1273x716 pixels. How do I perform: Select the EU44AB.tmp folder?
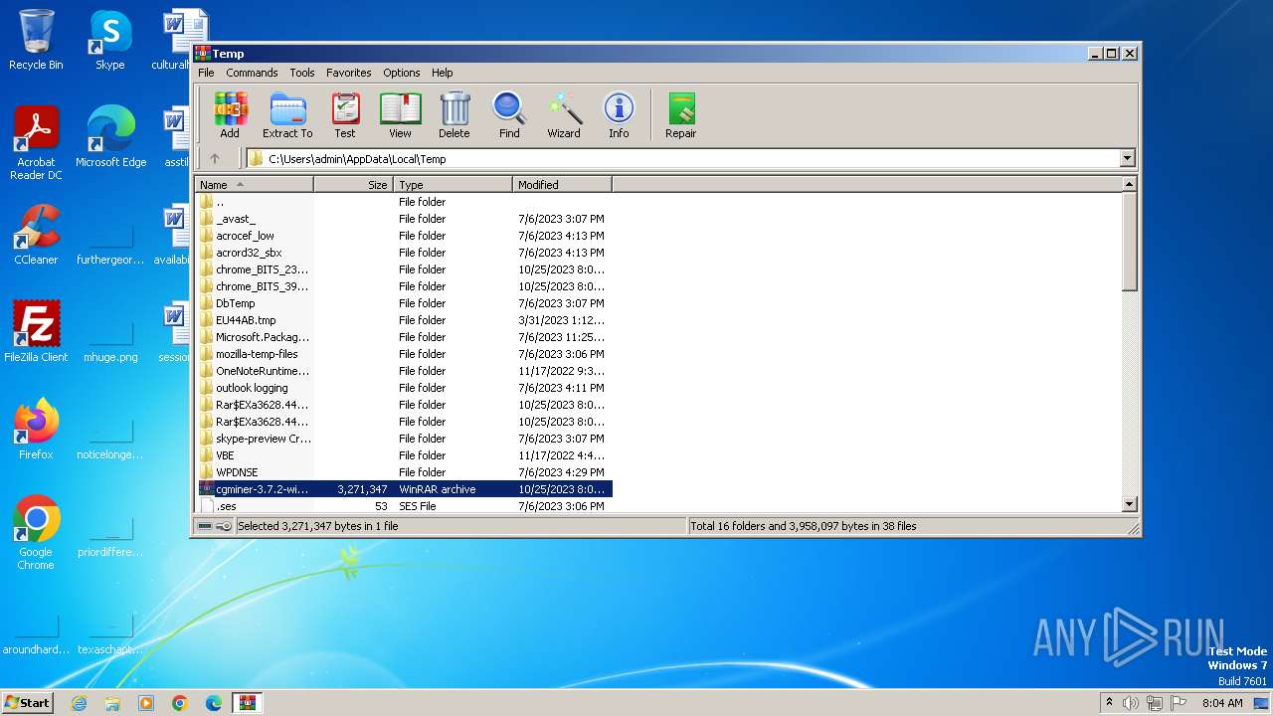pyautogui.click(x=404, y=320)
